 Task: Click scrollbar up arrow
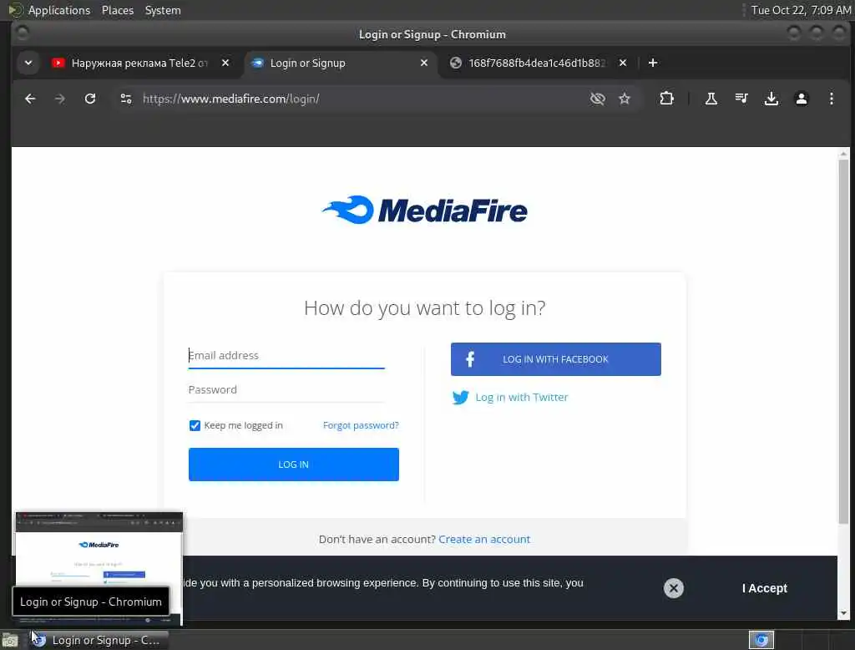[x=843, y=154]
